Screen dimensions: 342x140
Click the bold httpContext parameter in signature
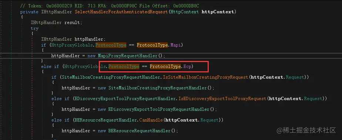pyautogui.click(x=218, y=12)
